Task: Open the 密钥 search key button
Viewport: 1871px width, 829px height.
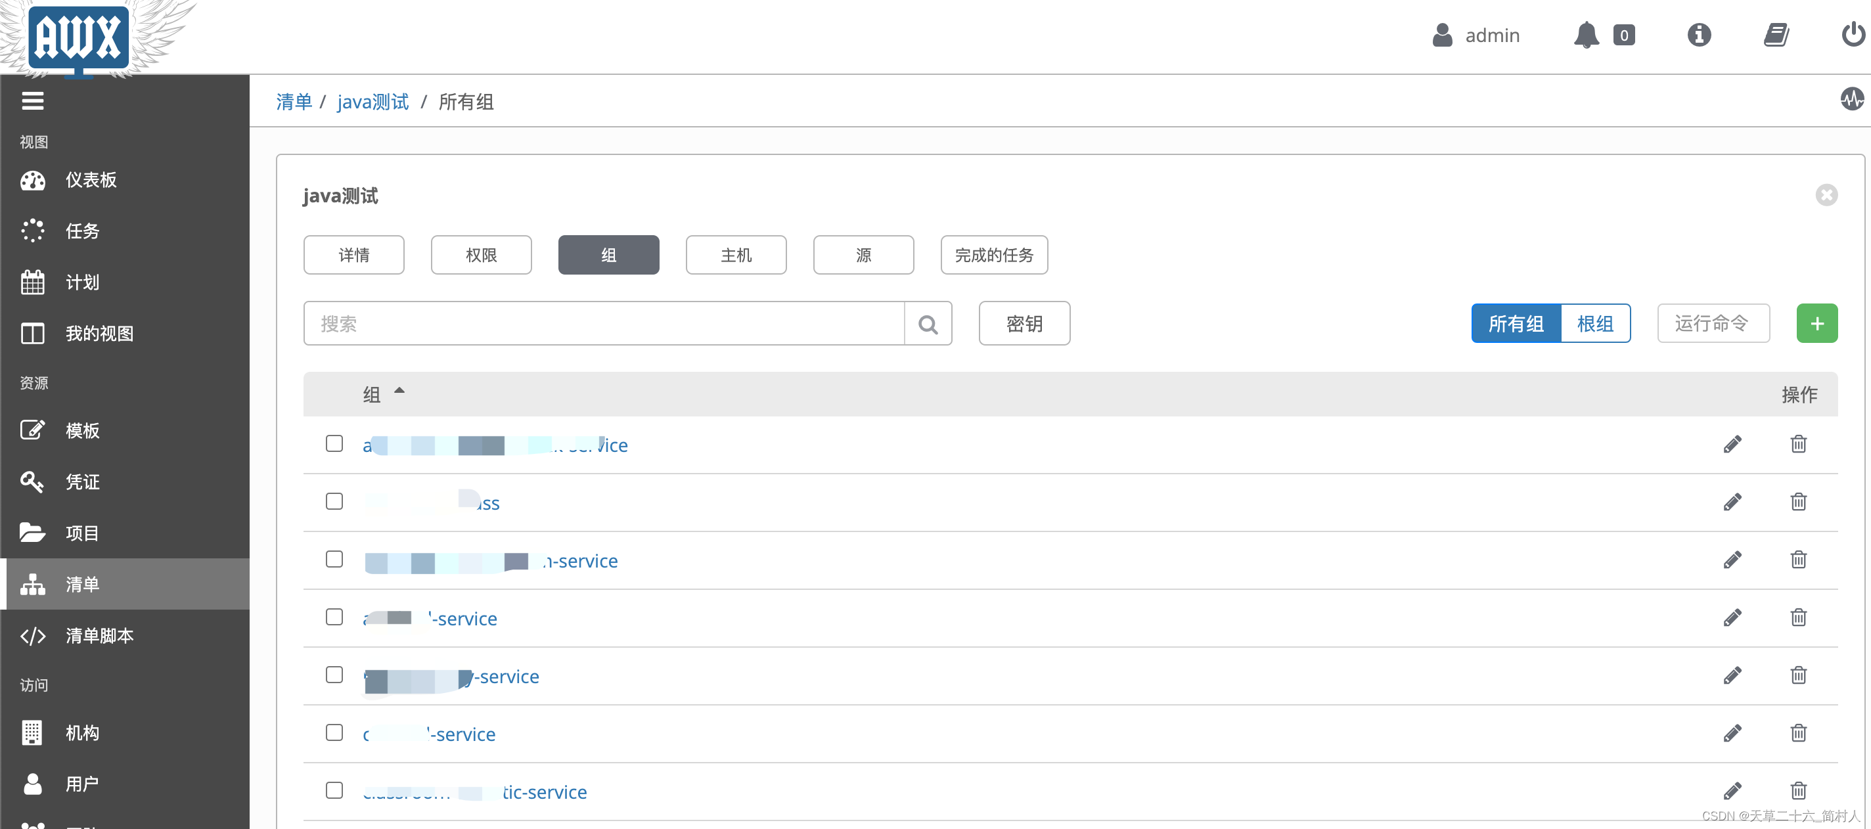Action: [x=1024, y=324]
